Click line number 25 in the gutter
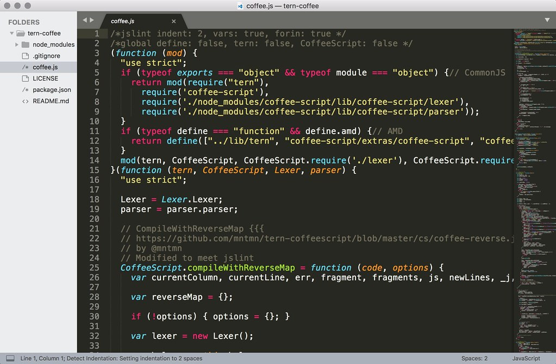 click(x=95, y=268)
